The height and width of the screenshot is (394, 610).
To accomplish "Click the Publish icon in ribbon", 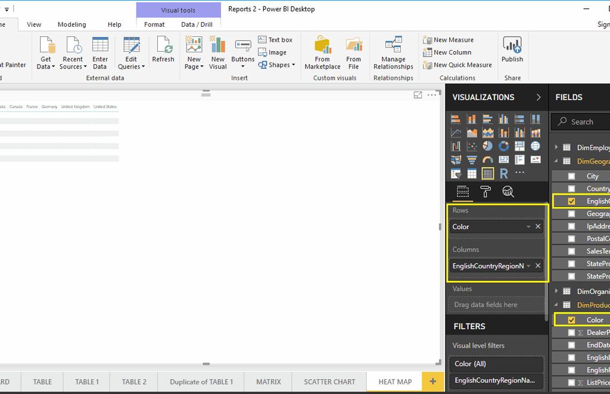I will coord(512,50).
